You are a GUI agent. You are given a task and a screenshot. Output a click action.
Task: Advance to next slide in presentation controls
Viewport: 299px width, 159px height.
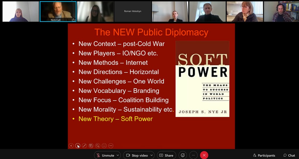pyautogui.click(x=78, y=146)
